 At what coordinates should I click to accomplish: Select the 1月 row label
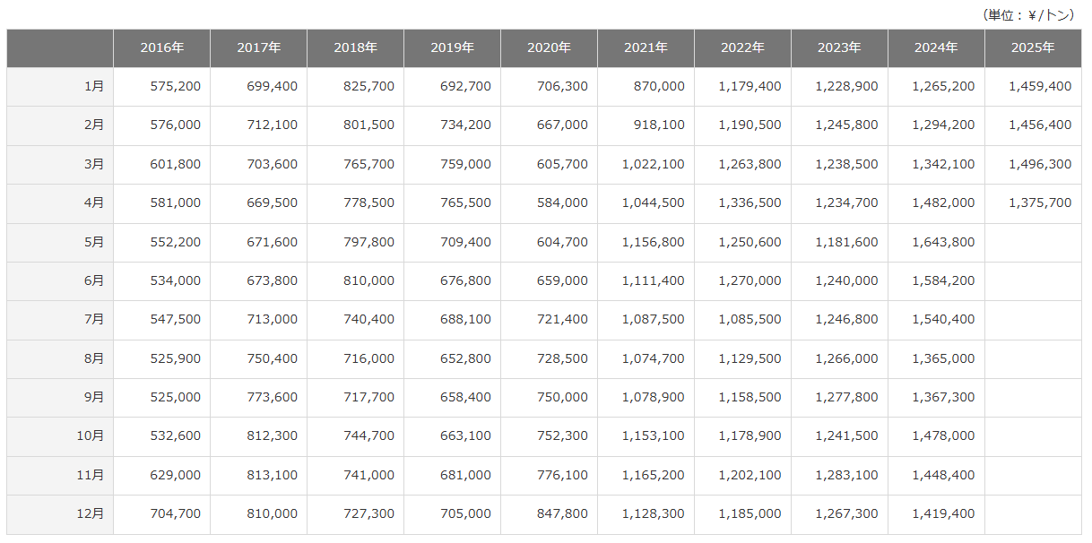93,87
